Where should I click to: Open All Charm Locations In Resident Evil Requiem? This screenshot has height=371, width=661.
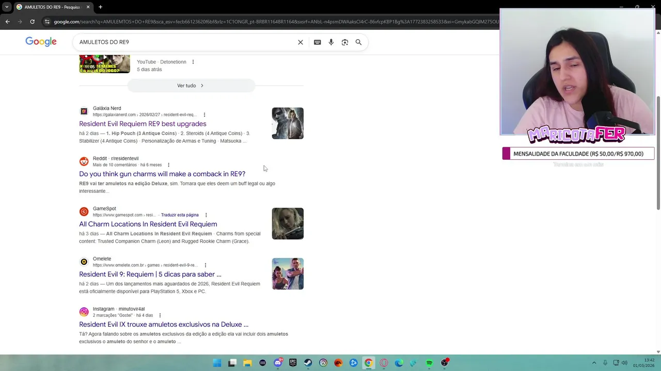pos(148,224)
